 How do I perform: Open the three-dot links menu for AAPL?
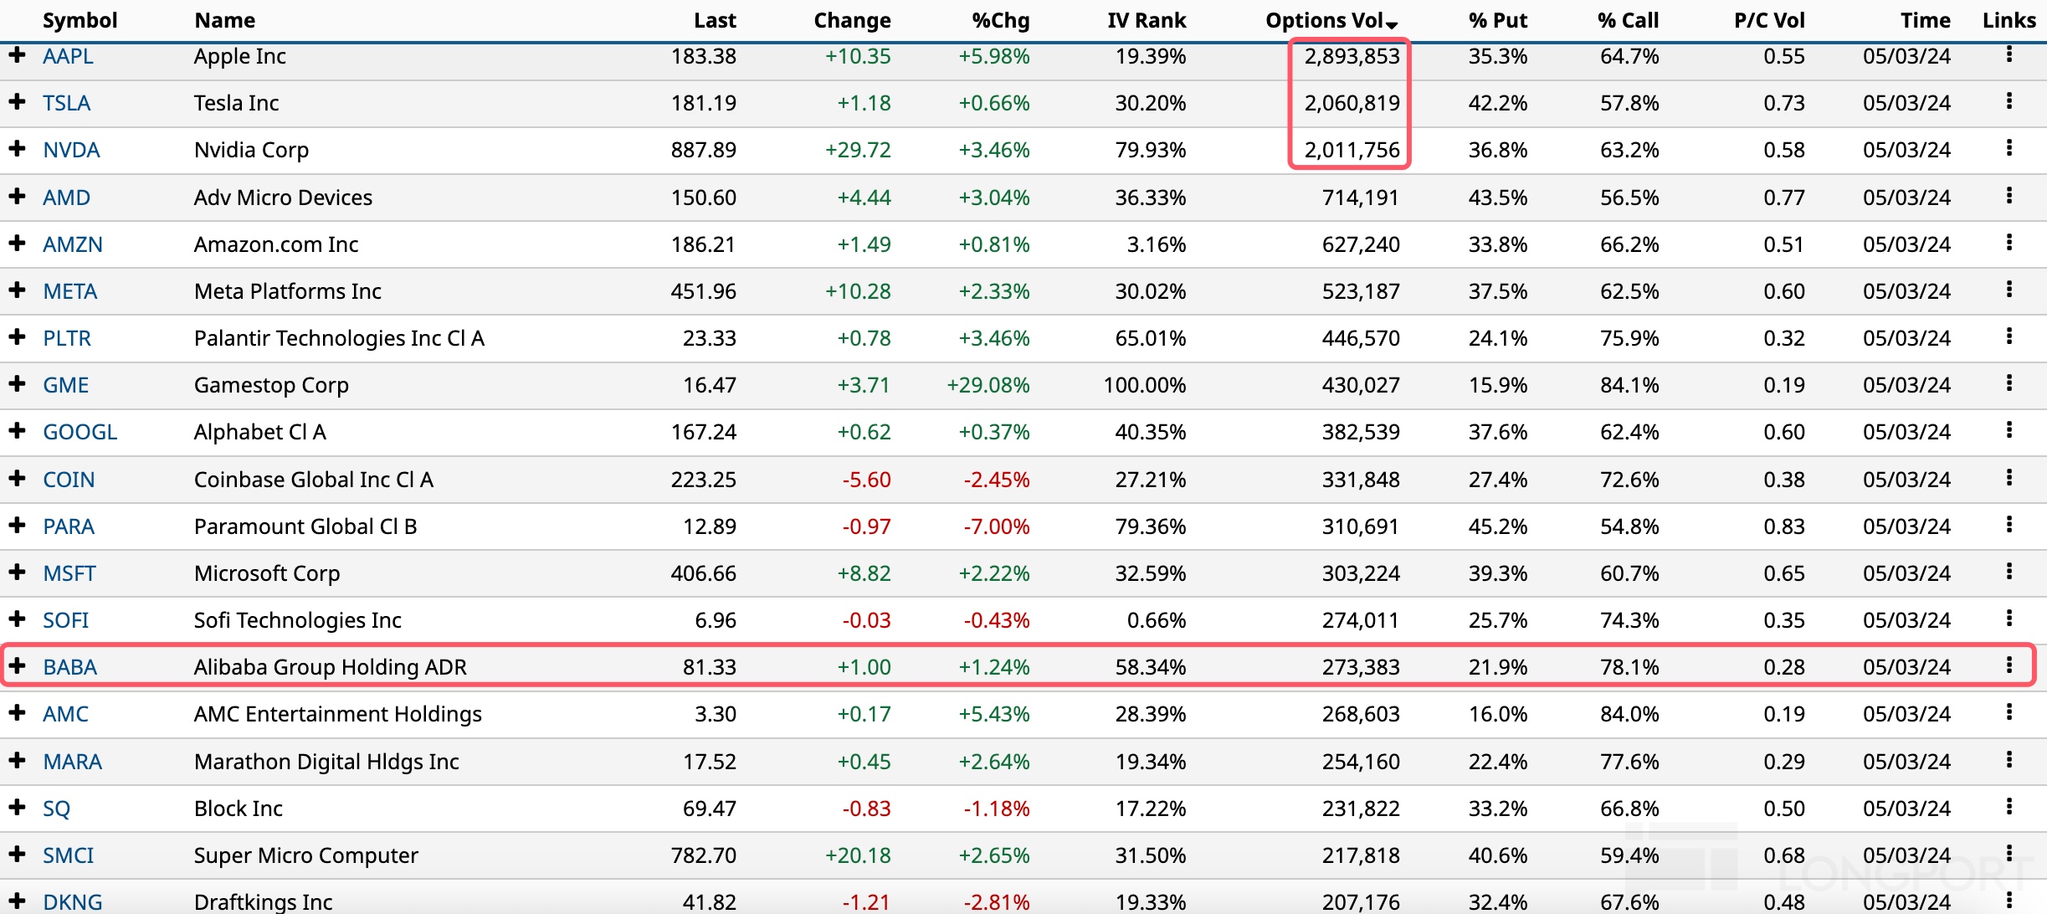tap(2009, 55)
